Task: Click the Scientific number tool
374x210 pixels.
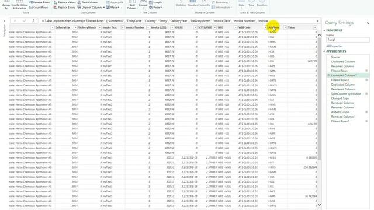Action: 205,3
